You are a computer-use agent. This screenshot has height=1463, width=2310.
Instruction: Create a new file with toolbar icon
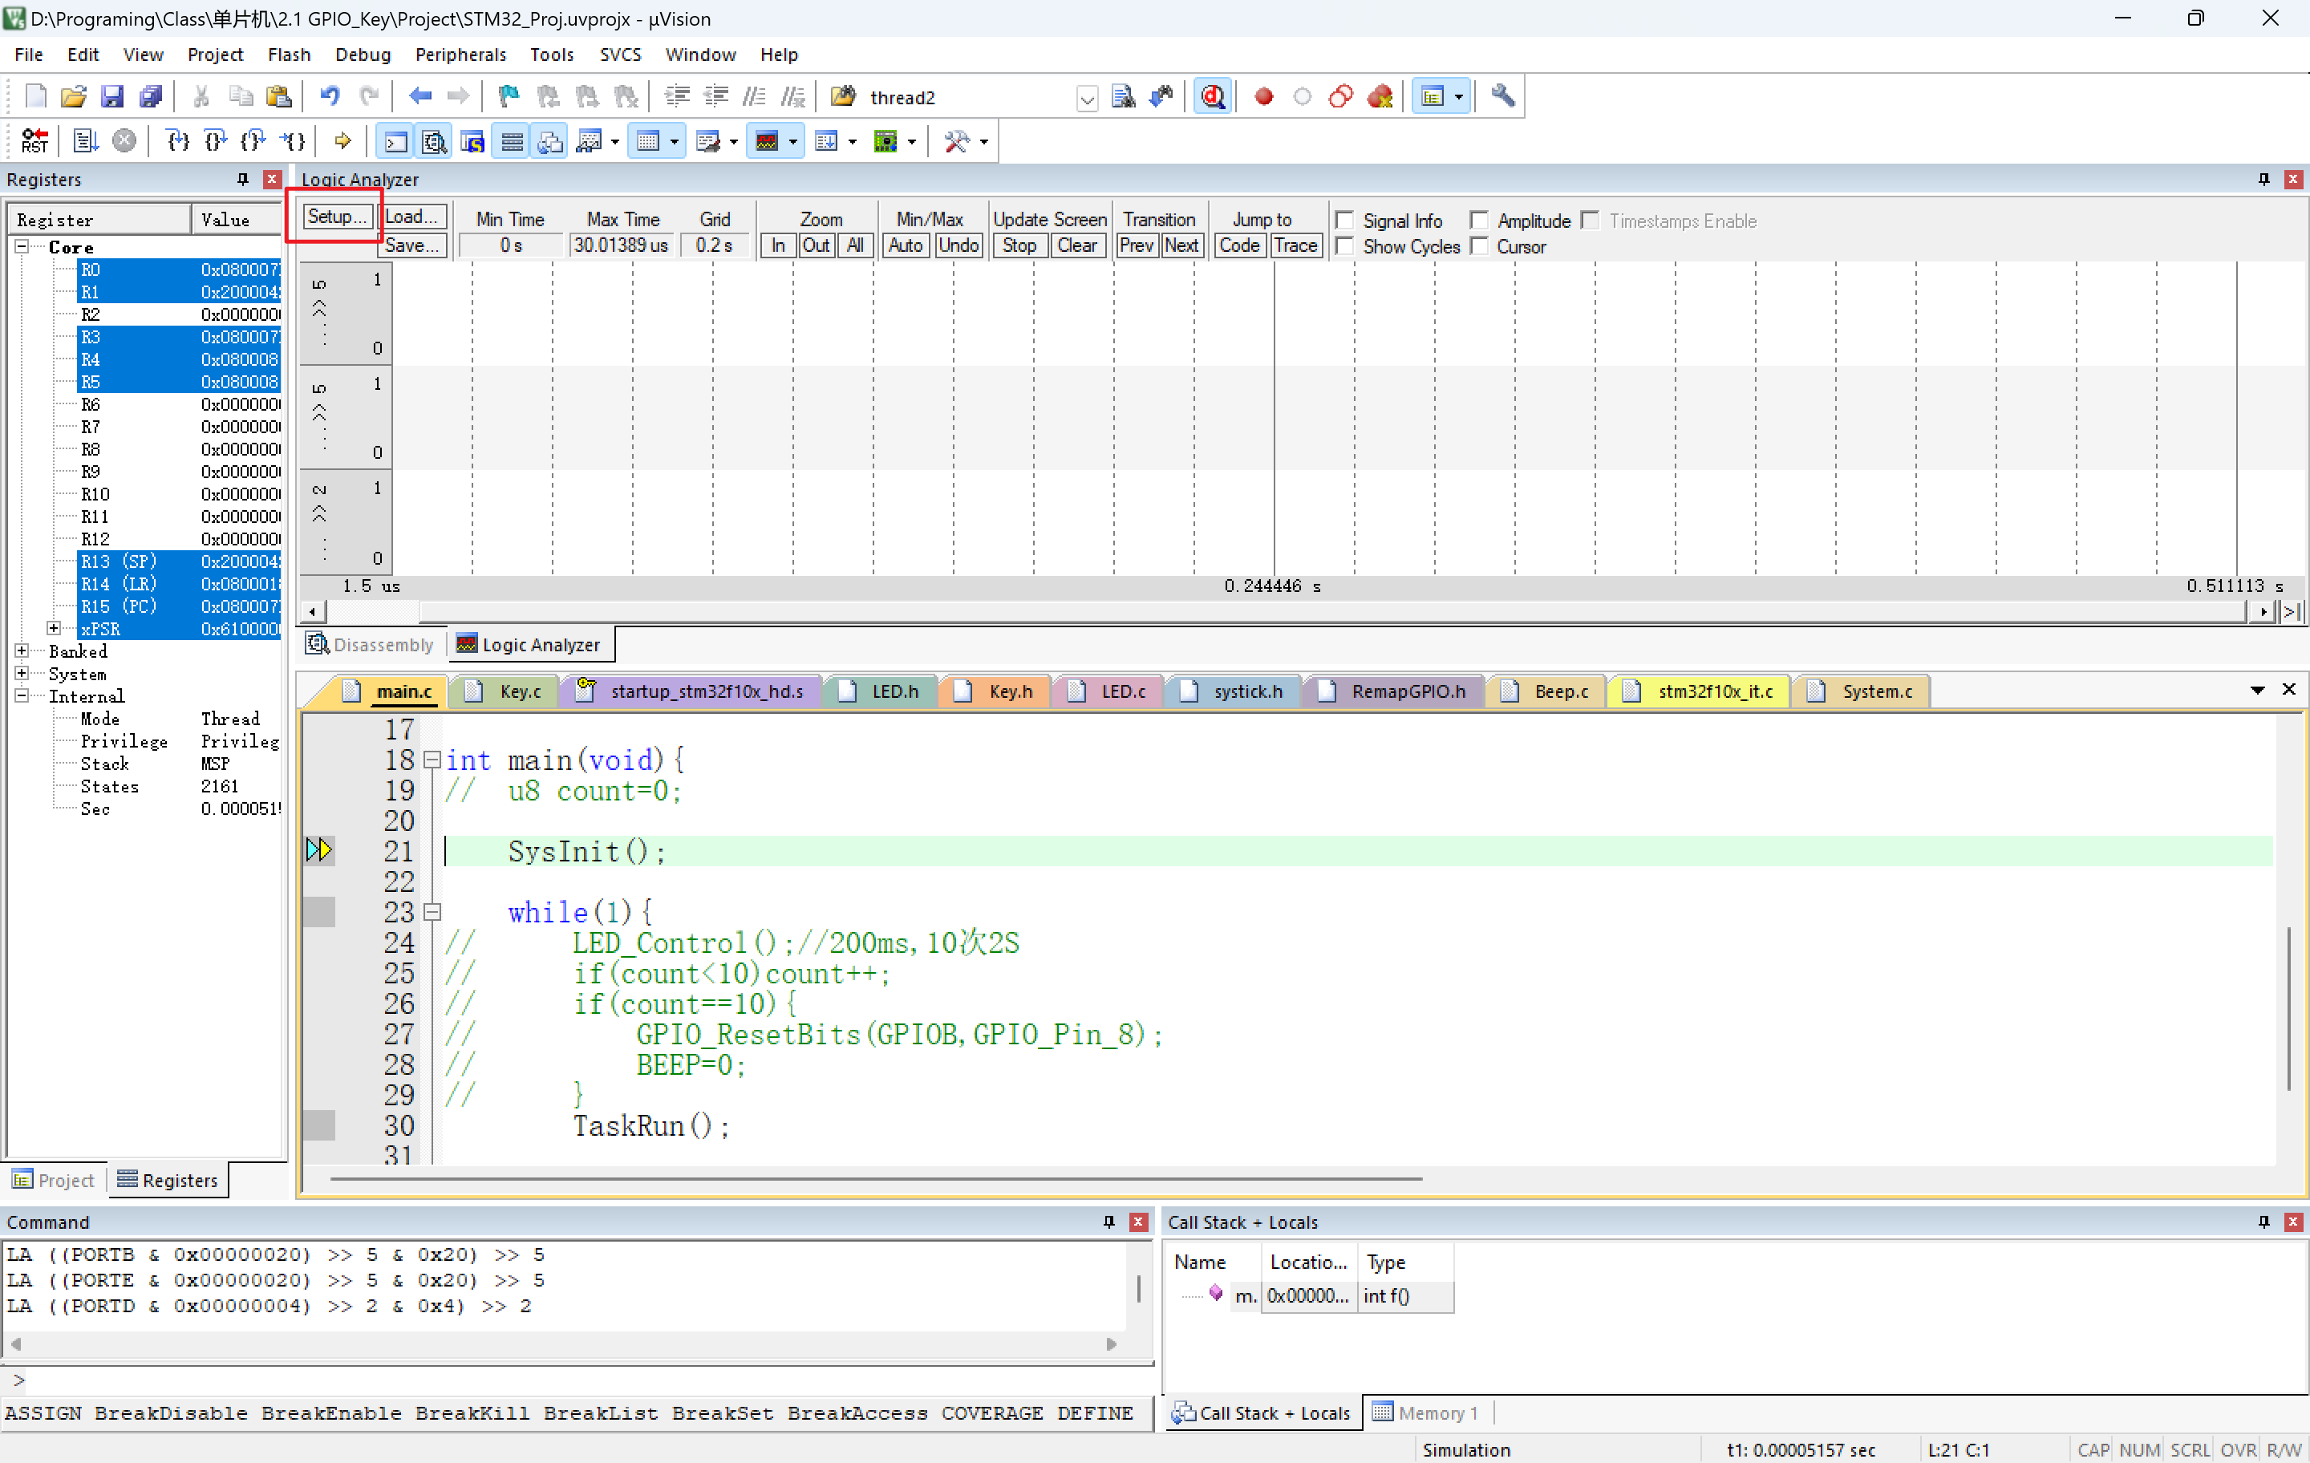[35, 97]
